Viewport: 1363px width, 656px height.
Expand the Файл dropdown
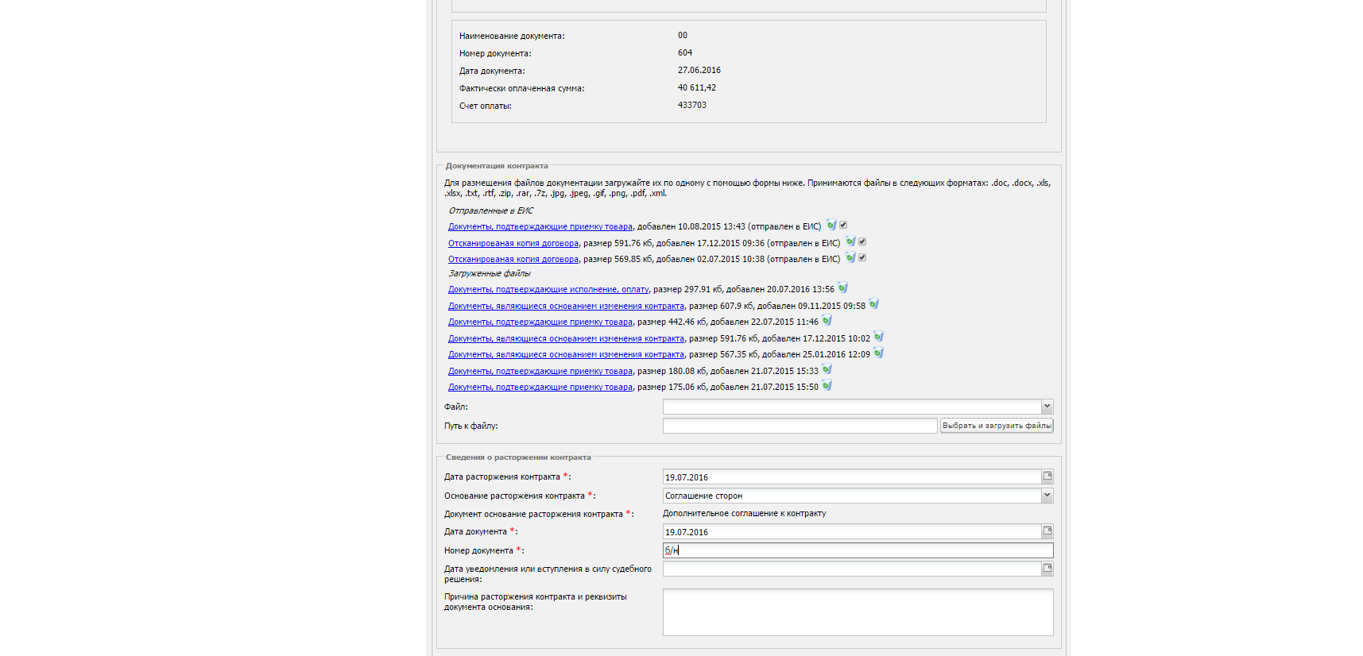pyautogui.click(x=1047, y=407)
